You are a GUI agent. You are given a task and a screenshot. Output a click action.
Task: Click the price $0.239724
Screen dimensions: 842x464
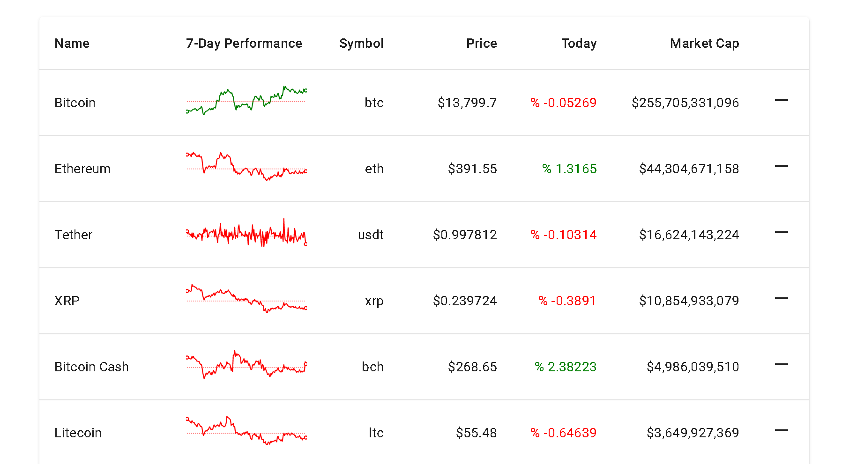click(465, 301)
